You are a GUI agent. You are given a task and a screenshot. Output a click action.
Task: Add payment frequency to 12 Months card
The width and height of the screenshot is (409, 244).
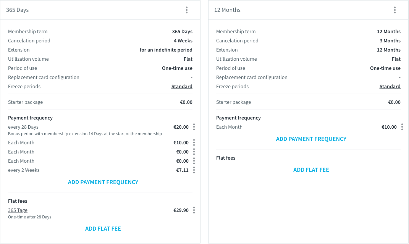(x=311, y=139)
